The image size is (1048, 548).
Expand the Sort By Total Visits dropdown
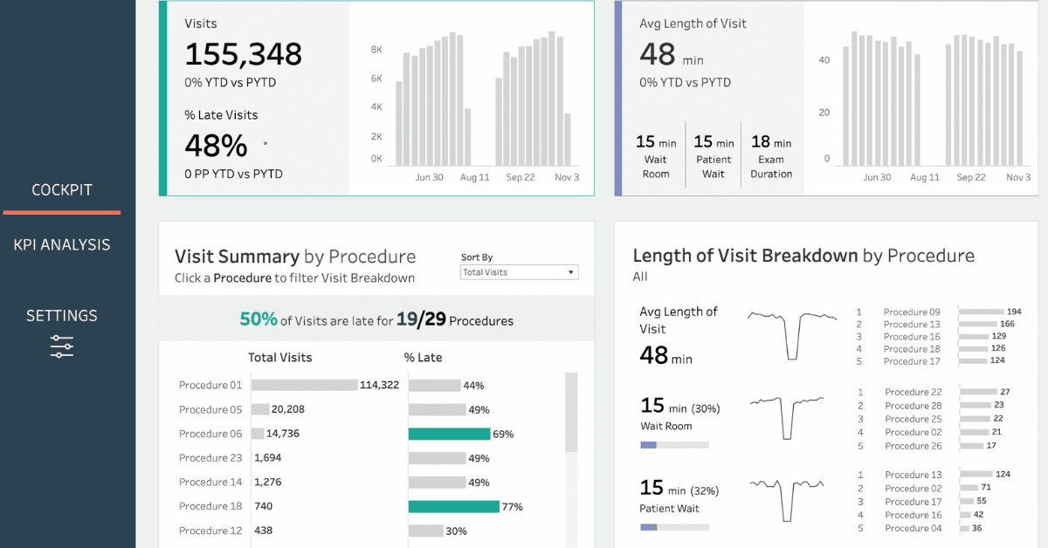(519, 272)
